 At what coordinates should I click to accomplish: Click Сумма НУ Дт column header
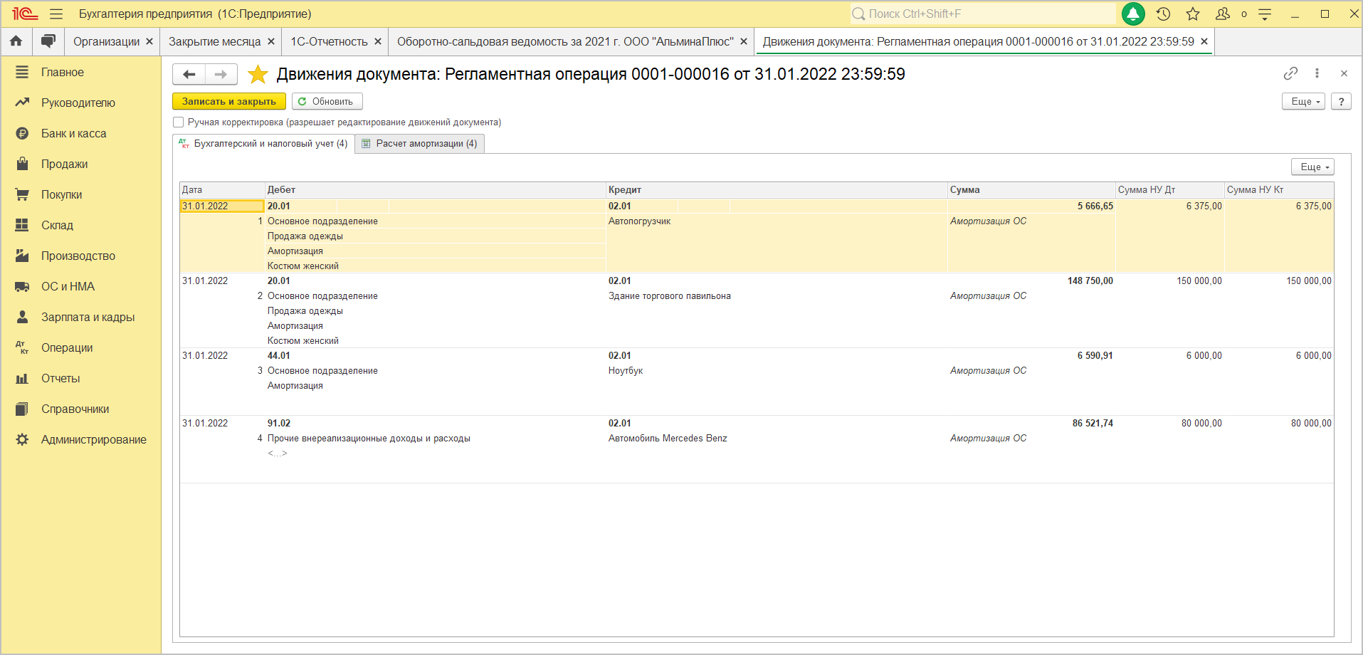click(x=1170, y=190)
